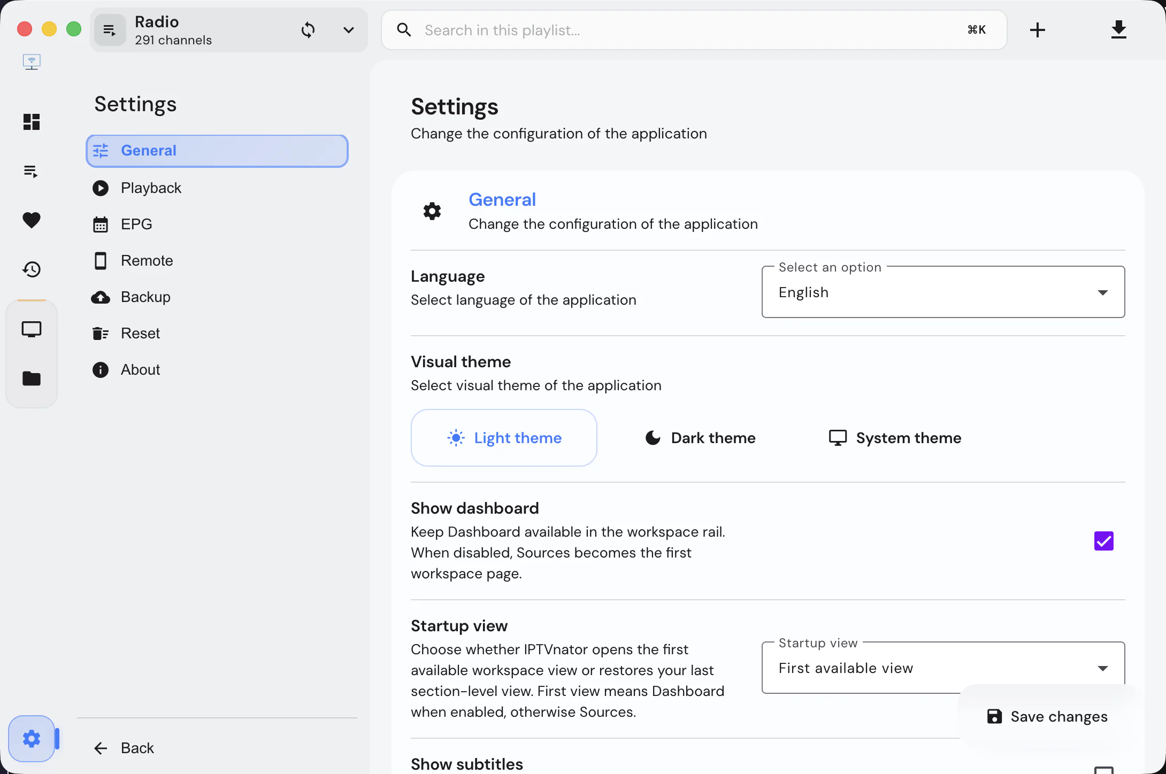
Task: Open Playback settings section
Action: pos(217,188)
